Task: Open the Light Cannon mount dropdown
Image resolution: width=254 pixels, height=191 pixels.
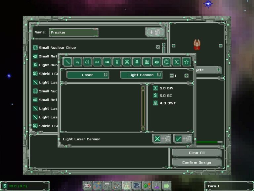Action: [141, 75]
